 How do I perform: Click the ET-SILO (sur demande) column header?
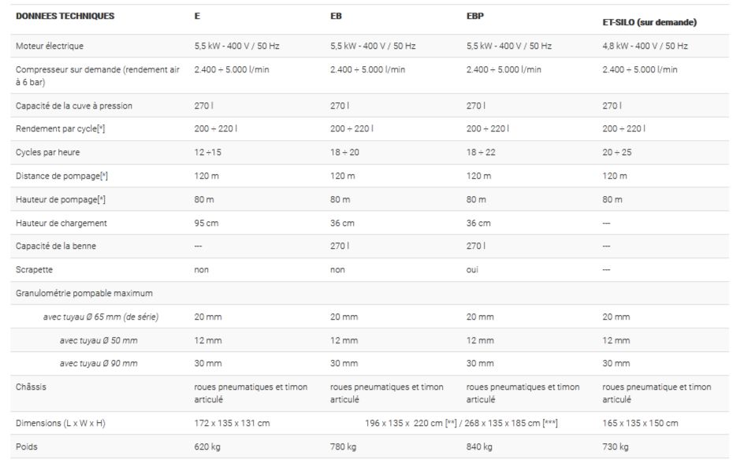pyautogui.click(x=649, y=22)
